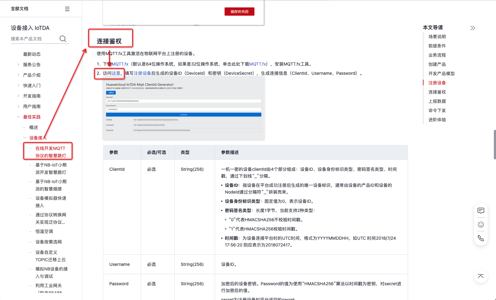Screen dimensions: 496x300
Task: Expand the 服务公告 tree chevron
Action: [x=19, y=65]
